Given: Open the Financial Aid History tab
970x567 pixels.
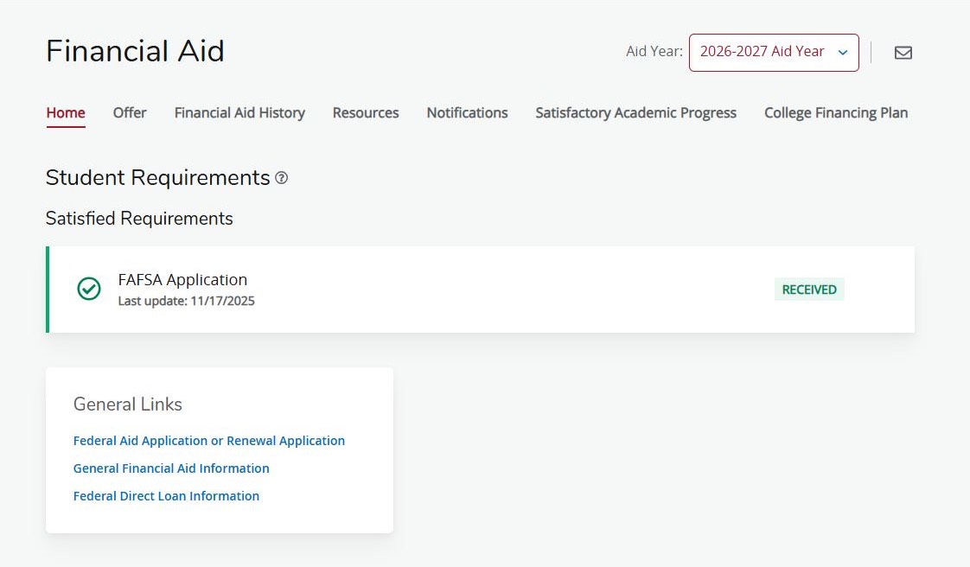Looking at the screenshot, I should [x=240, y=113].
